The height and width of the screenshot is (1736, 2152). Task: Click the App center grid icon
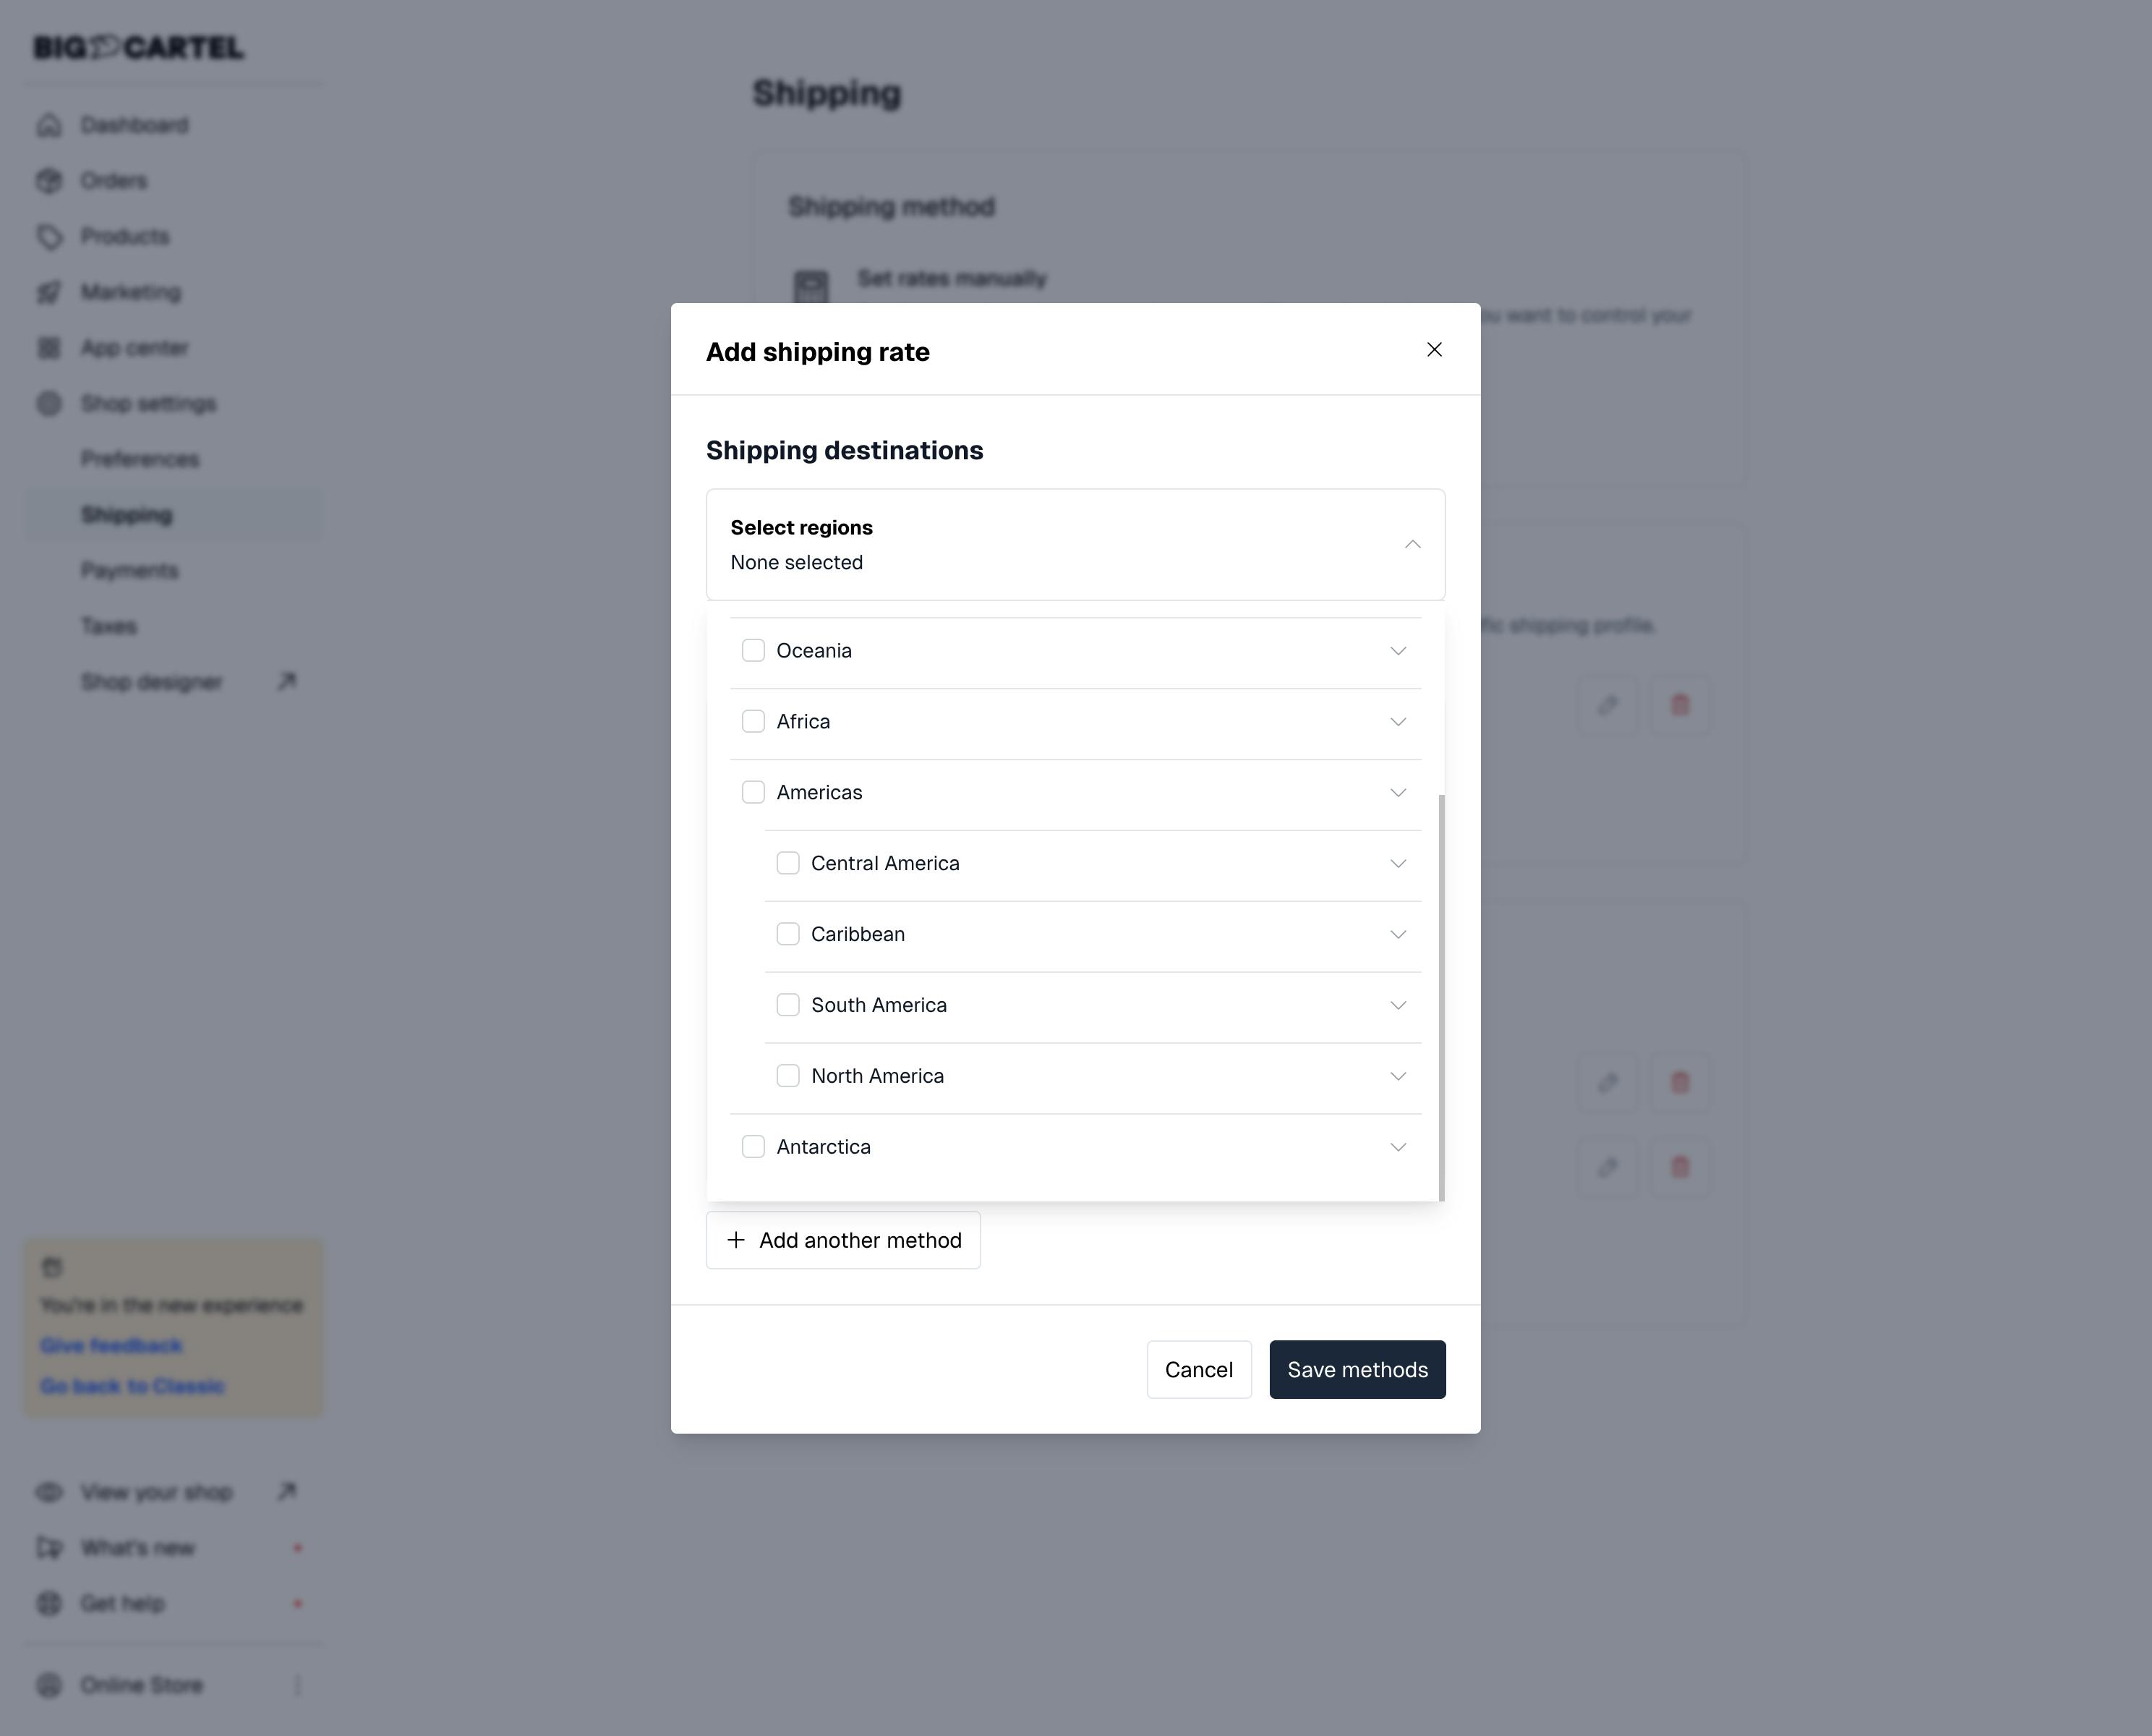click(49, 348)
